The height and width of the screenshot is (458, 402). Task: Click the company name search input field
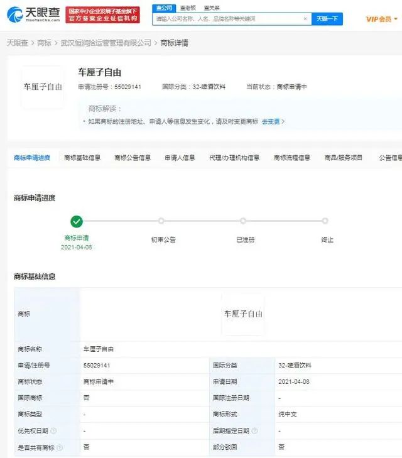227,19
